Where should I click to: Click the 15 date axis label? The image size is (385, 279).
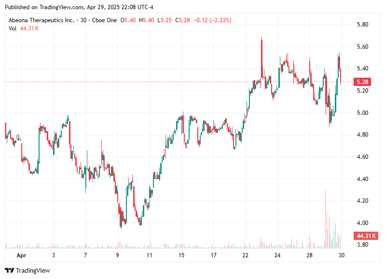(x=181, y=255)
